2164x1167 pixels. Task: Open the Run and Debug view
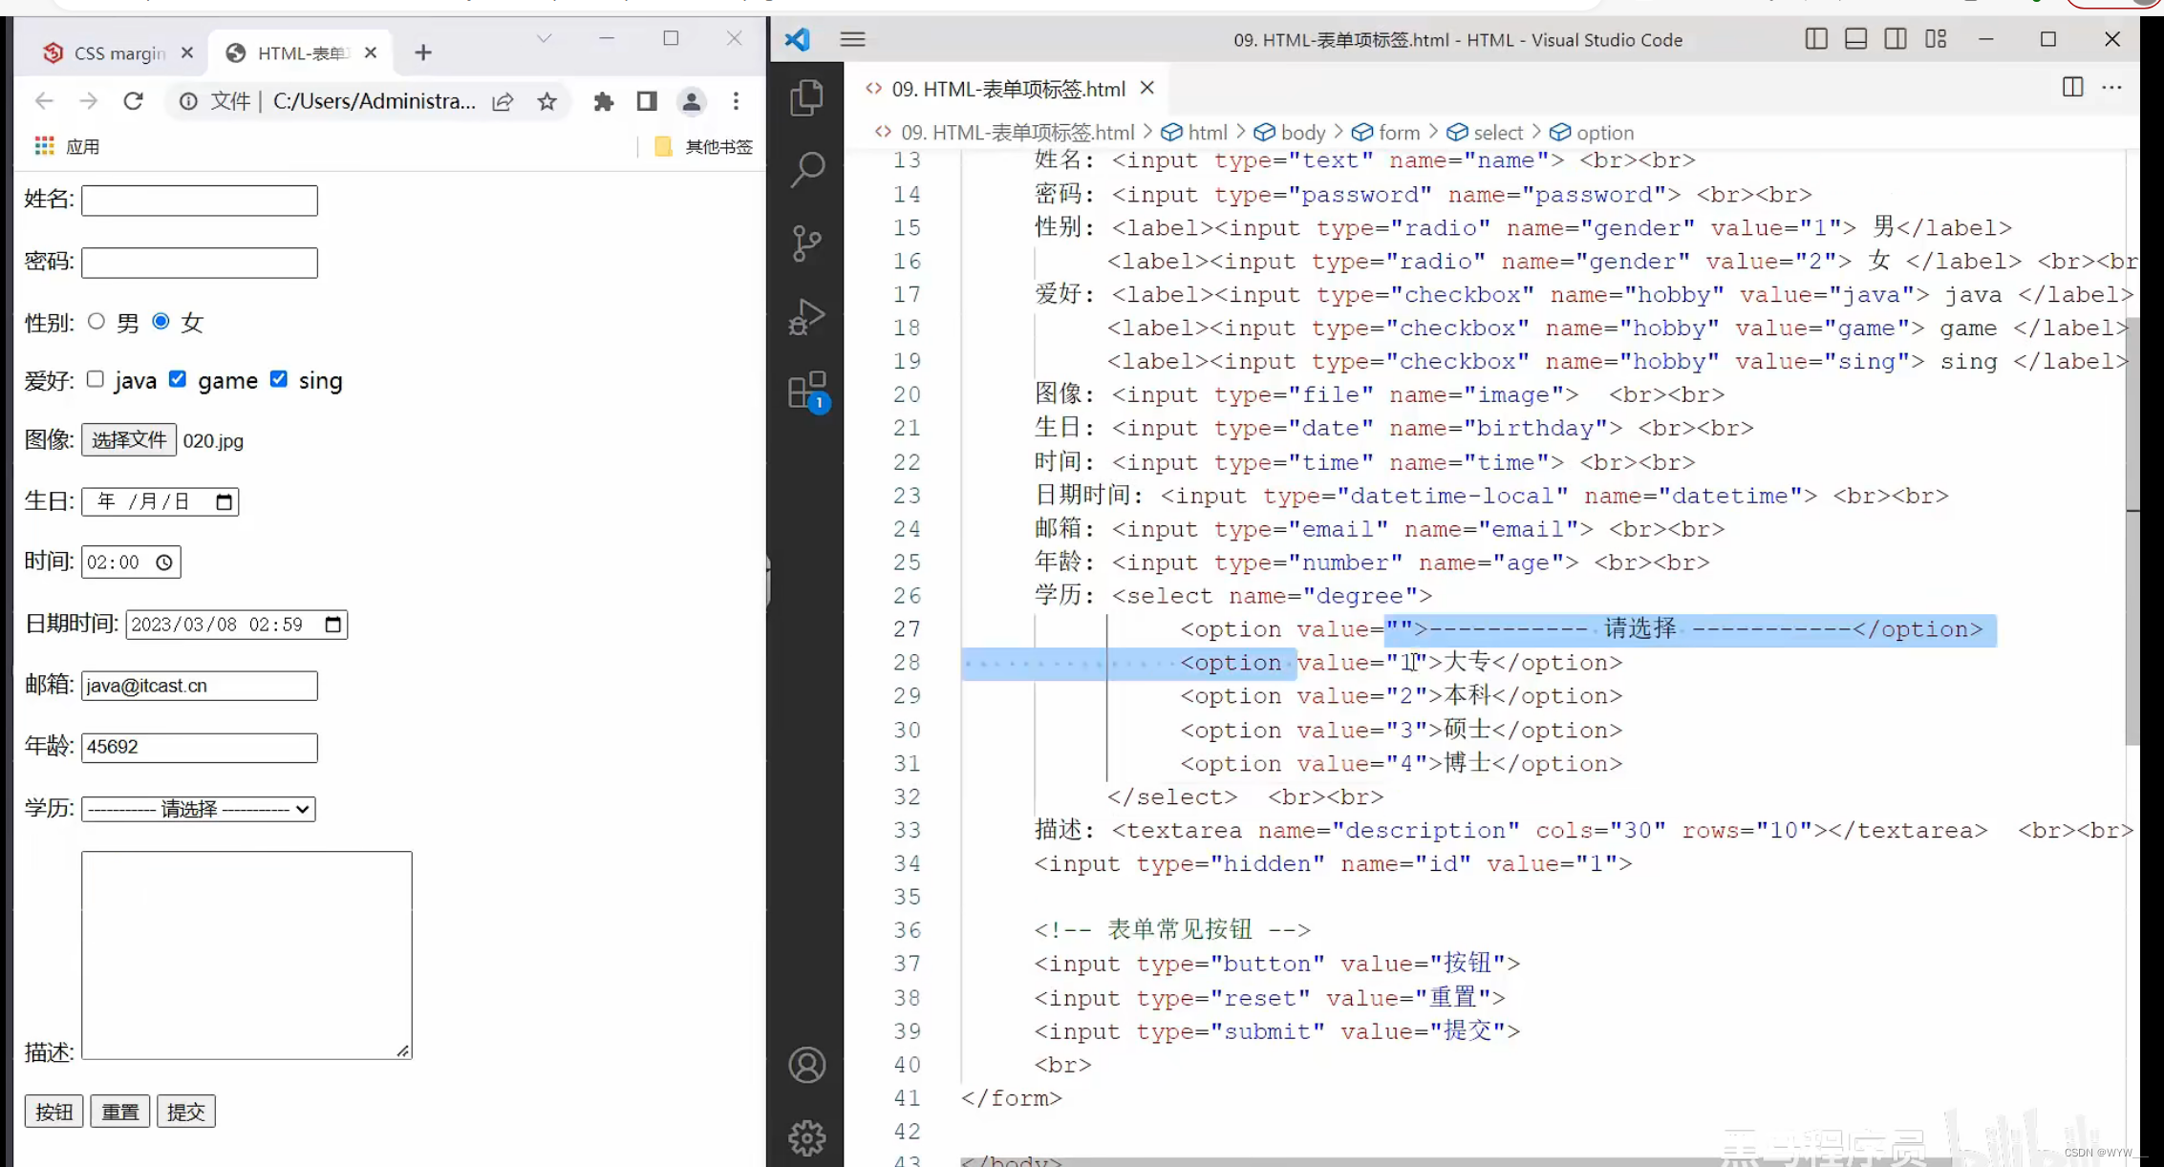(807, 316)
